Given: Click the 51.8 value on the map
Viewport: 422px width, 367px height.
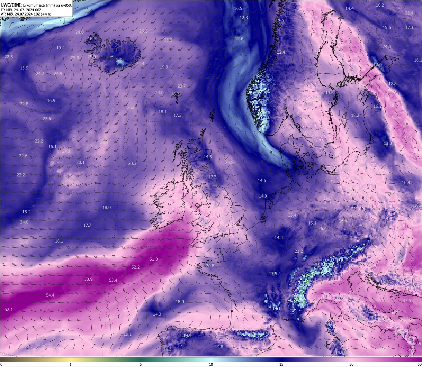Looking at the screenshot, I should tap(154, 259).
